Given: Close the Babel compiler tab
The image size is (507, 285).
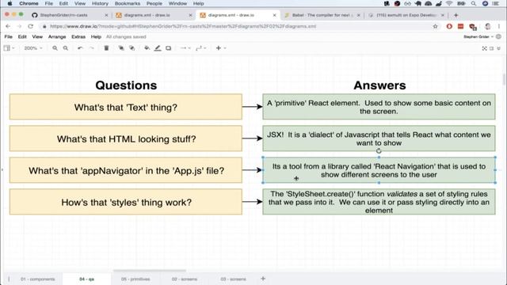Looking at the screenshot, I should [x=358, y=15].
